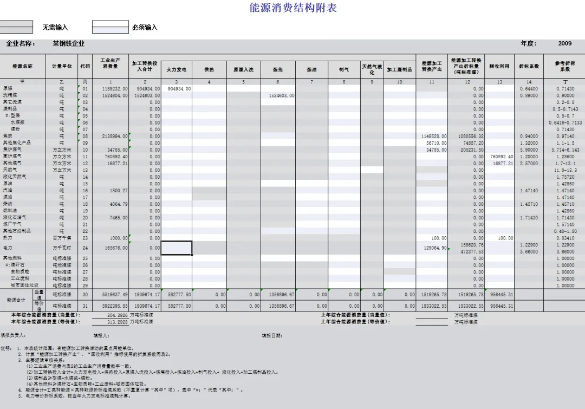Click the 电力 output value 129064.90
This screenshot has height=409, width=585.
[435, 248]
